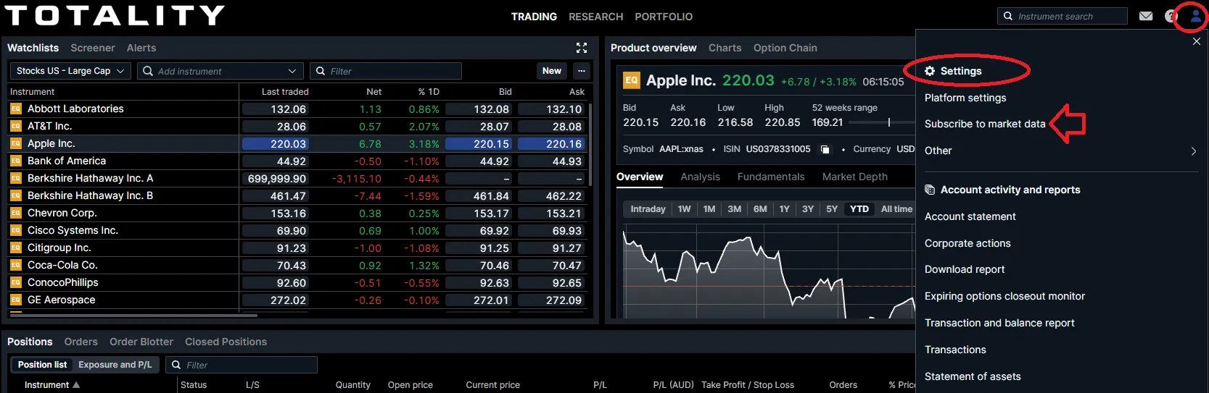Open the Stocks US - Large Cap dropdown

(x=70, y=71)
